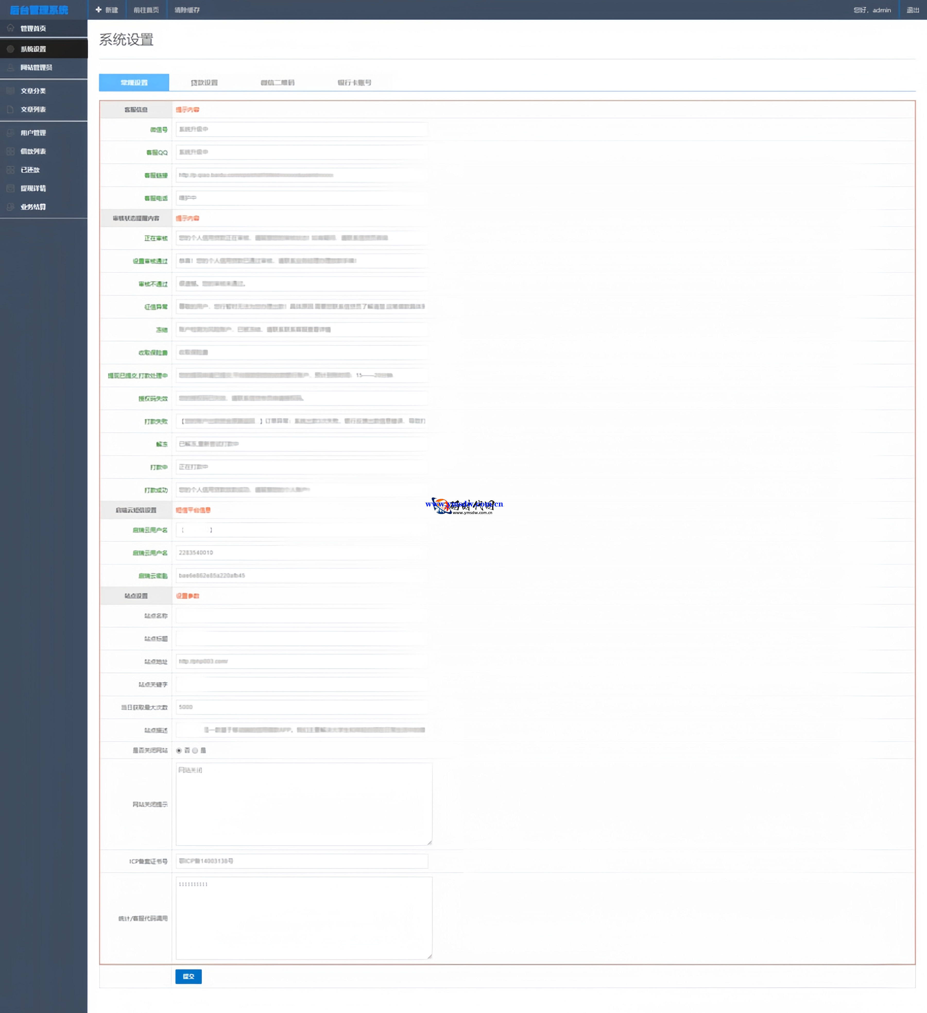Select the 是 radio for closing the website
This screenshot has width=927, height=1013.
pos(195,750)
